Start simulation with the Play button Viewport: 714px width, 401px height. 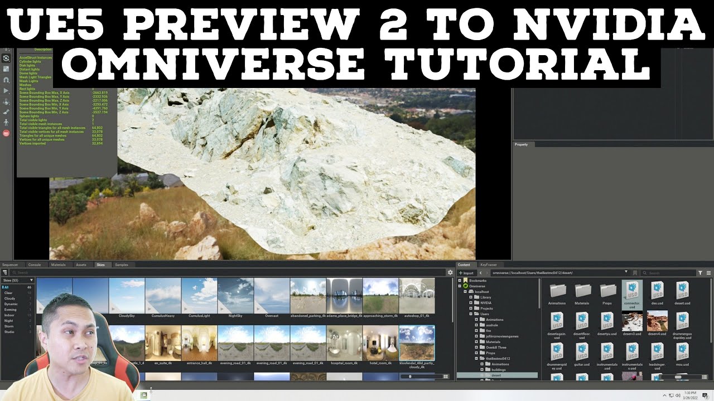point(6,90)
